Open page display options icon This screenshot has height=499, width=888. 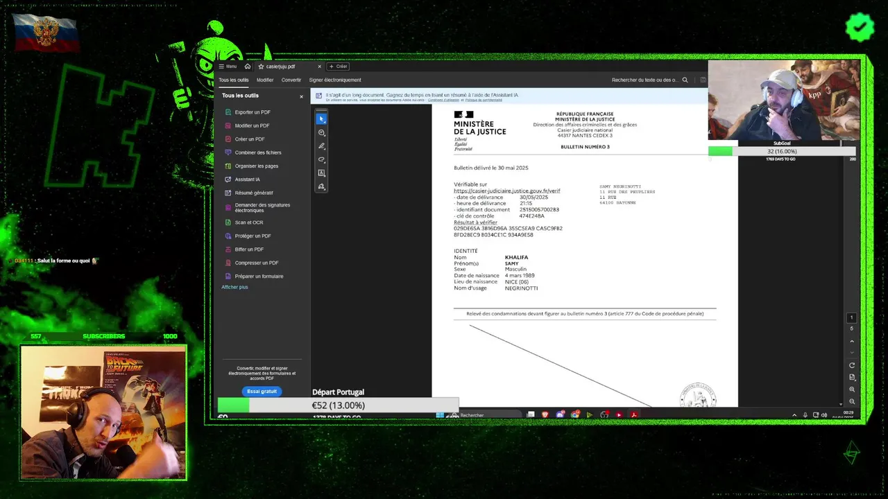(x=852, y=377)
